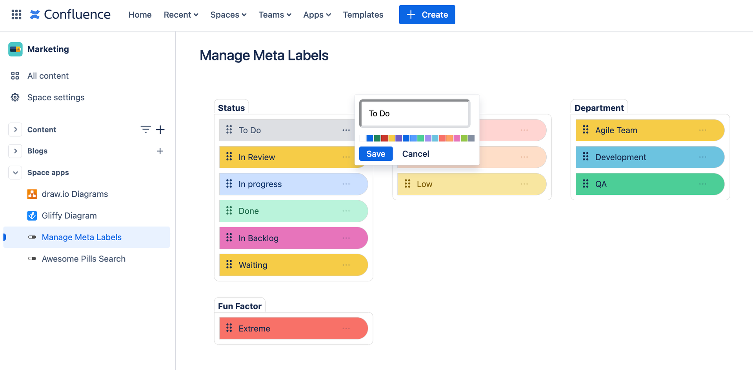Open the options menu on the Done label
This screenshot has height=370, width=753.
[x=346, y=211]
